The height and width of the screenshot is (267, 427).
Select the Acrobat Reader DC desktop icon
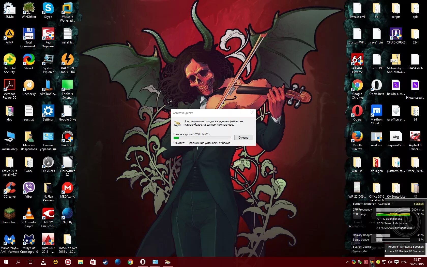click(10, 89)
